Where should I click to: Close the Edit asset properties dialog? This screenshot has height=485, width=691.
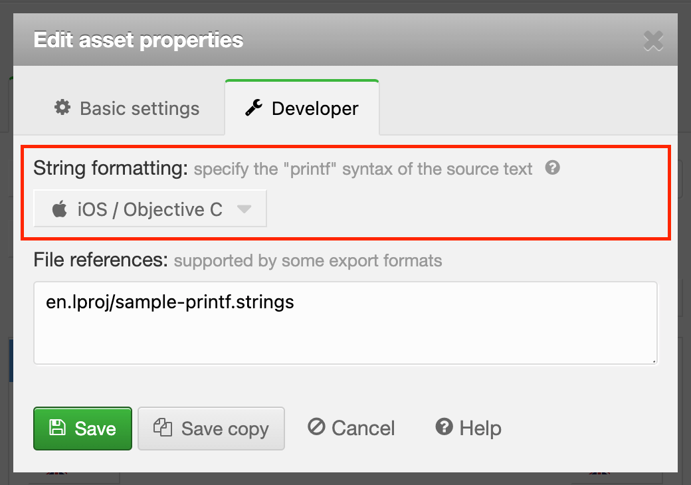[x=653, y=41]
